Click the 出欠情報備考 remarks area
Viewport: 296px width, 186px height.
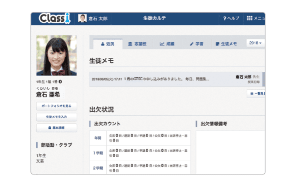pyautogui.click(x=230, y=152)
